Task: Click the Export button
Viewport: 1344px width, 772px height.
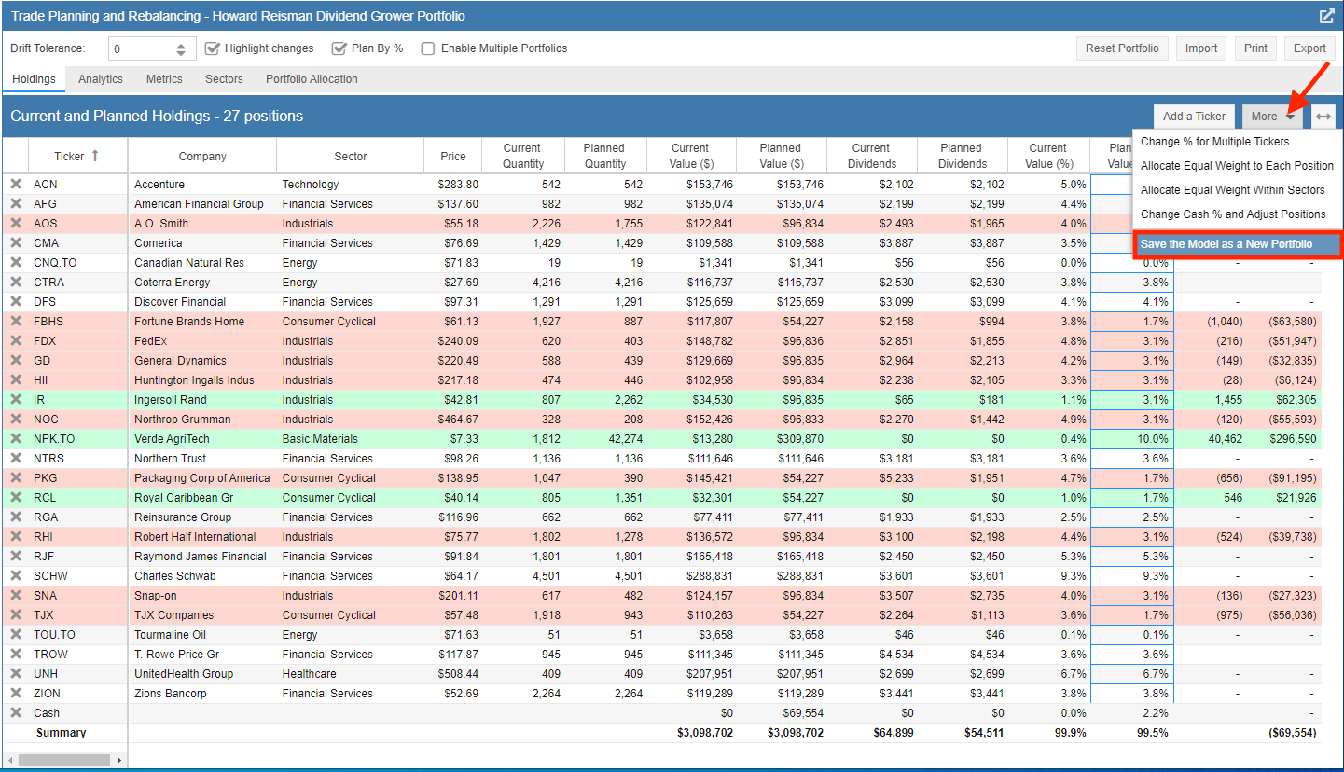Action: [x=1309, y=48]
